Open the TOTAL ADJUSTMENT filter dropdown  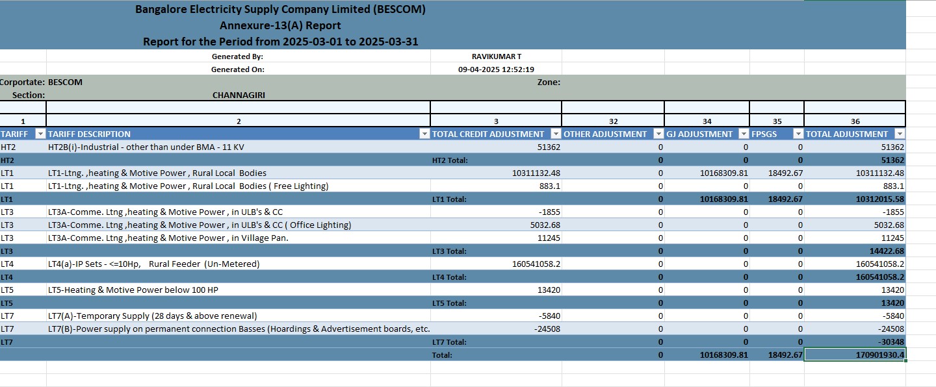coord(900,134)
